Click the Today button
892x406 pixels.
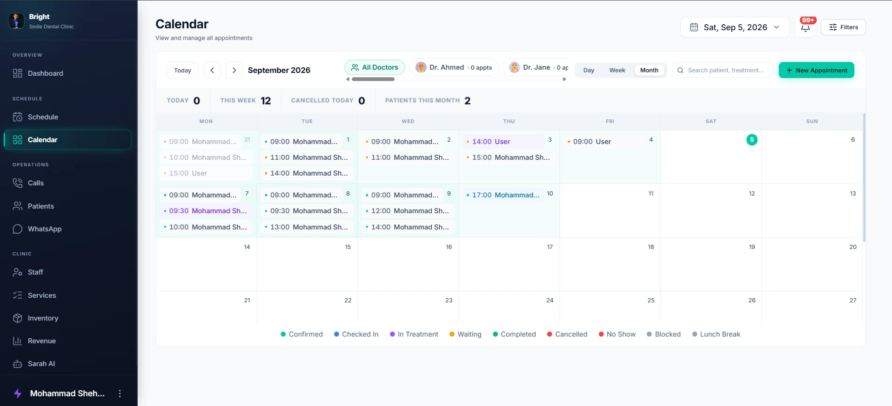182,70
